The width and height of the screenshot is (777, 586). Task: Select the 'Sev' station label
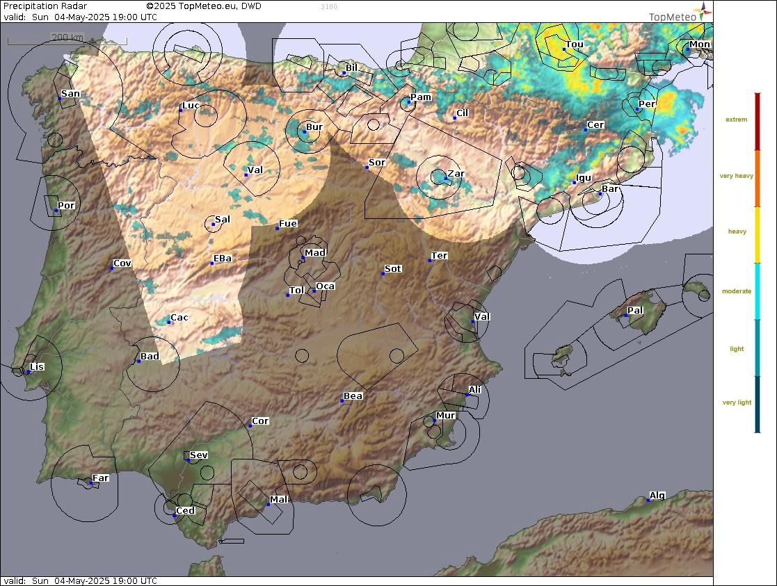[198, 455]
